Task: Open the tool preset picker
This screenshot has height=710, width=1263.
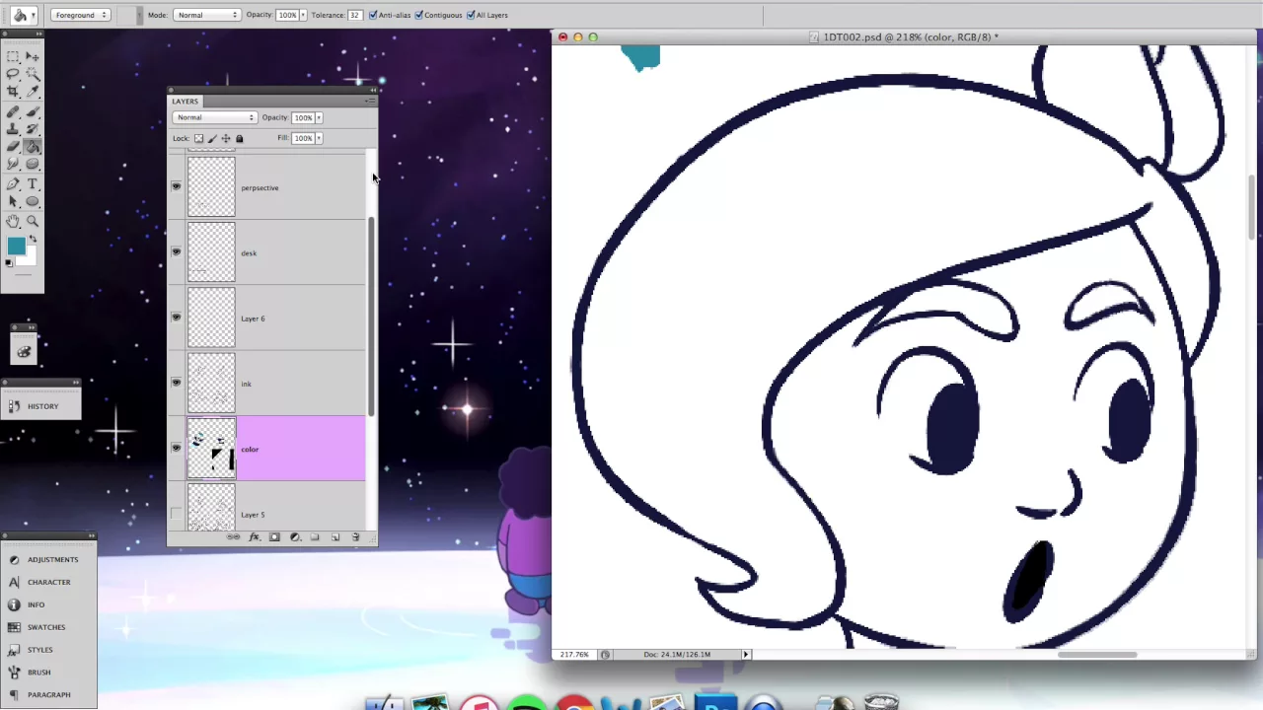Action: coord(23,15)
